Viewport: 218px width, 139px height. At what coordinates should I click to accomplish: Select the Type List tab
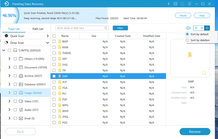[x=14, y=29]
